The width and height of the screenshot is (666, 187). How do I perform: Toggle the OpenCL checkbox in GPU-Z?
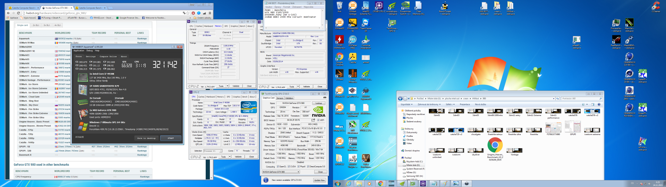click(278, 167)
